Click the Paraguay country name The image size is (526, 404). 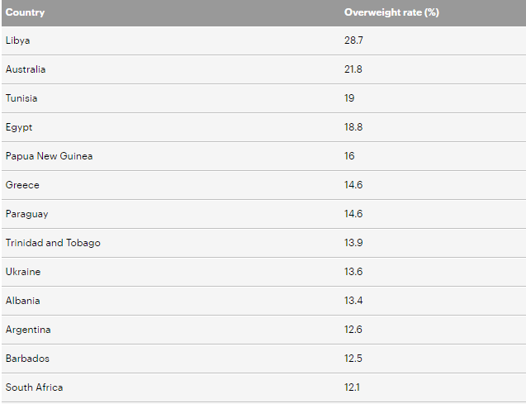tap(26, 214)
